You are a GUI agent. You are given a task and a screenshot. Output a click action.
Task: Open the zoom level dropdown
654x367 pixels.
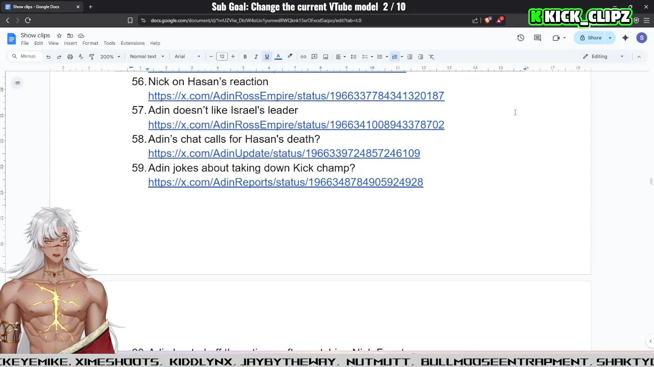click(x=110, y=57)
